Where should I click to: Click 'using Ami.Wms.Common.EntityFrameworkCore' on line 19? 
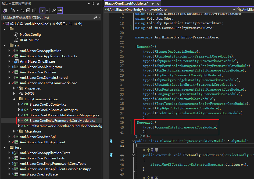pos(174,28)
